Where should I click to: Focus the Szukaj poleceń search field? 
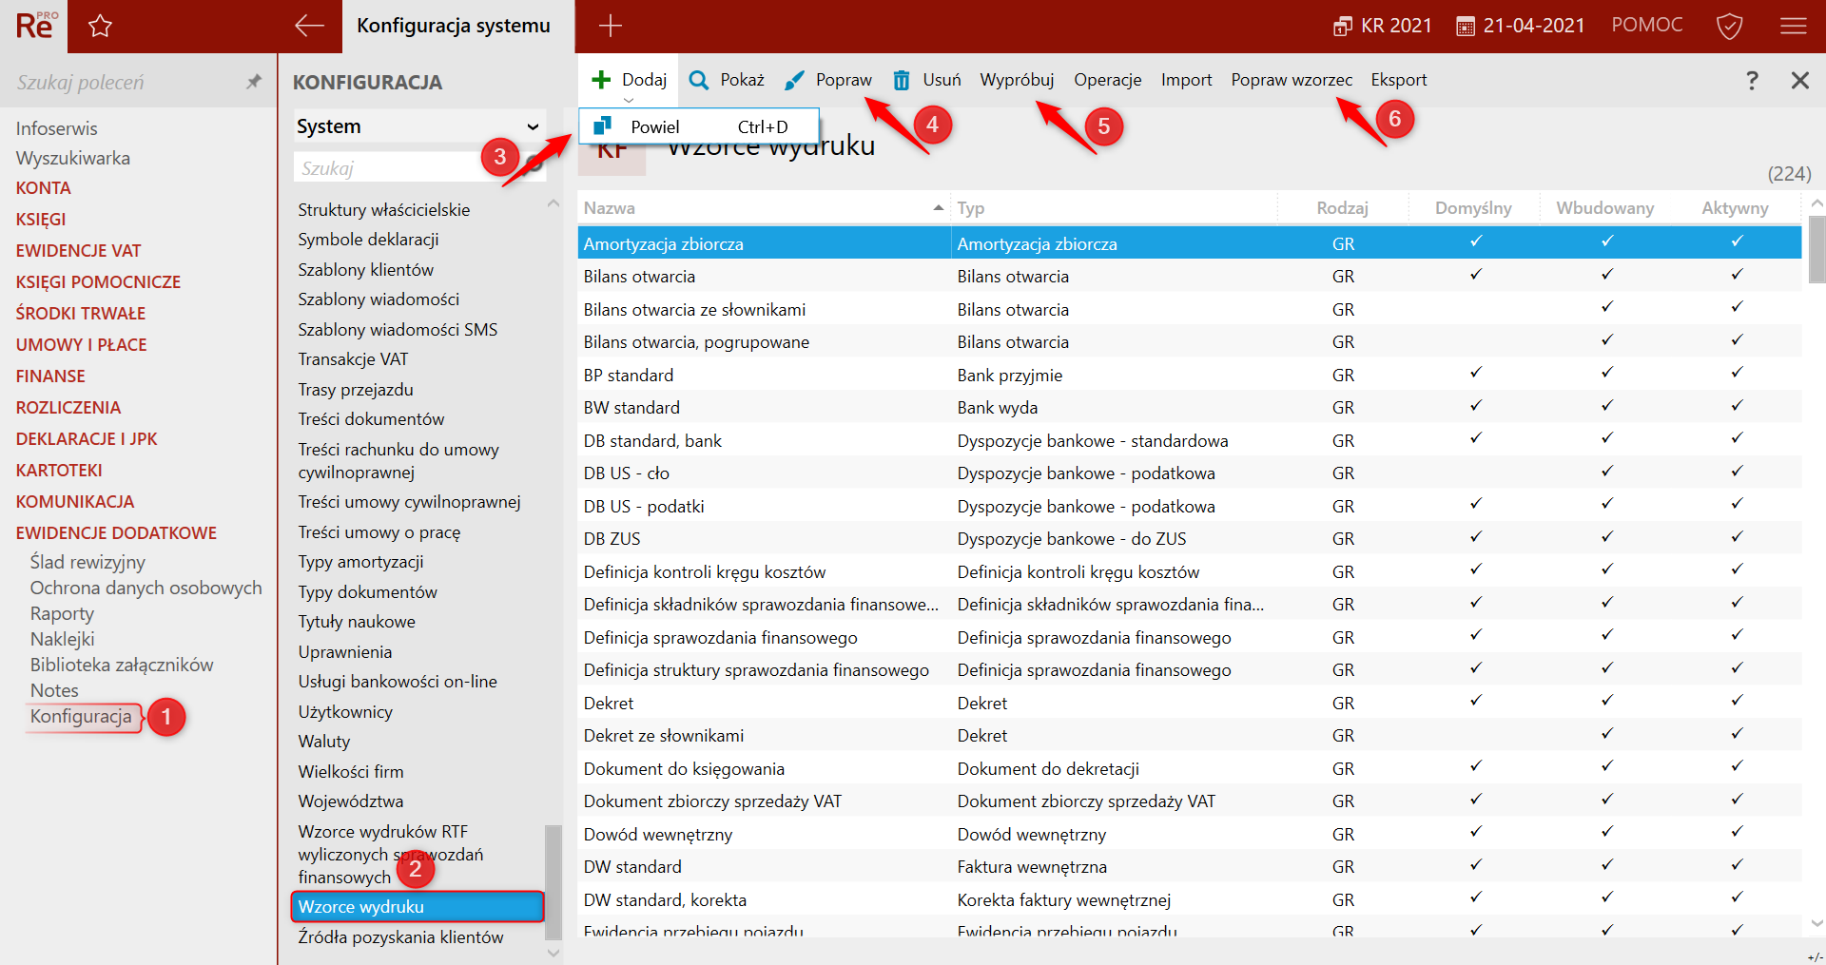click(124, 82)
